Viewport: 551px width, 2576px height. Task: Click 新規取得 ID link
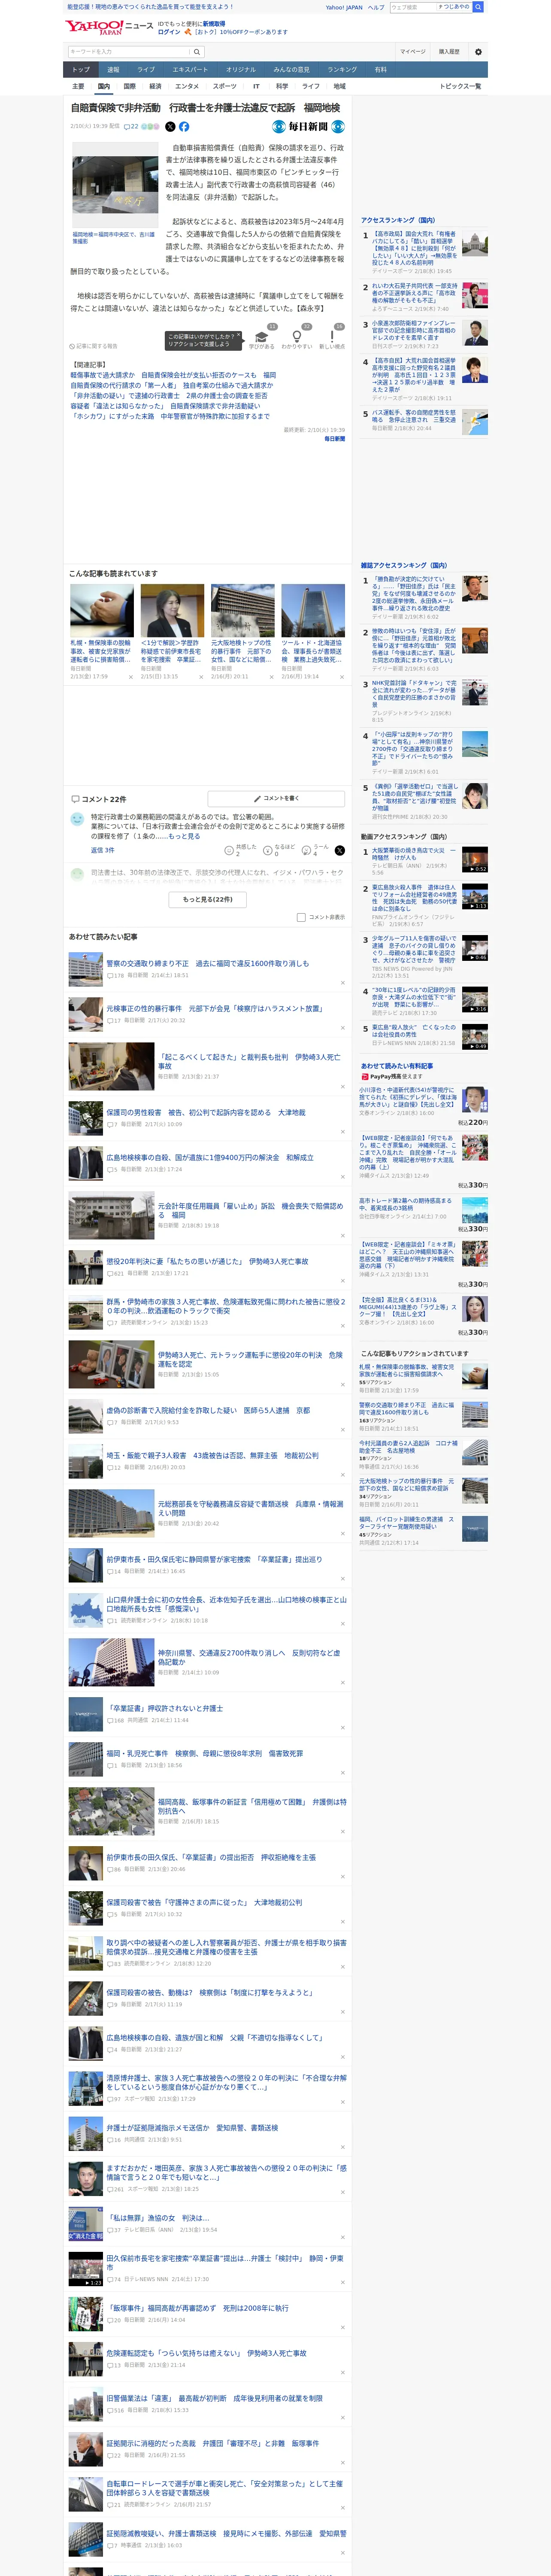[x=214, y=23]
